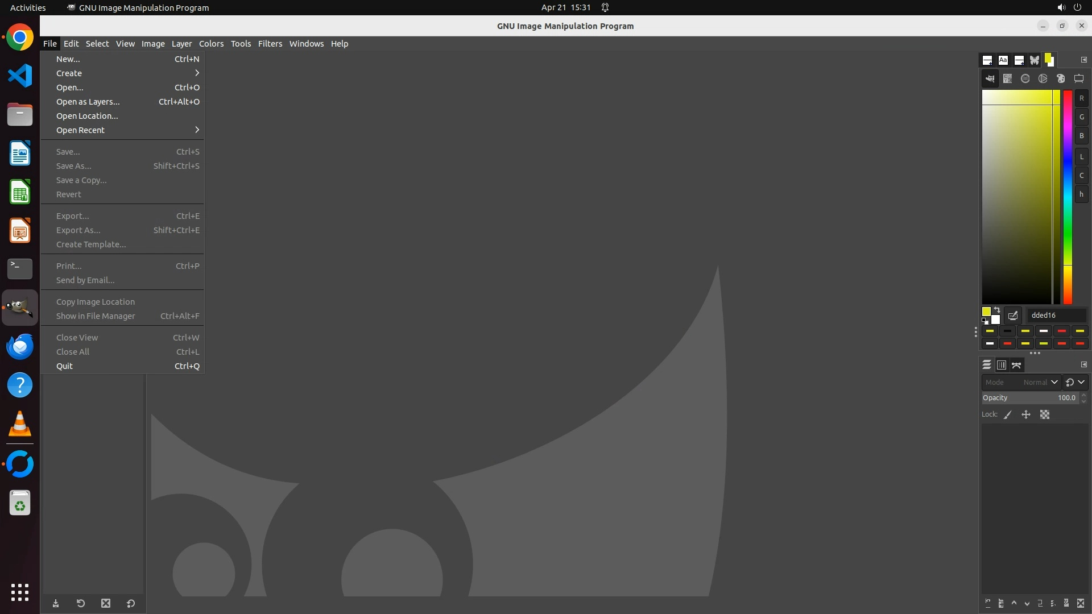Screen dimensions: 1092x614
Task: Switch to the Watercolor color selector
Action: click(1025, 79)
